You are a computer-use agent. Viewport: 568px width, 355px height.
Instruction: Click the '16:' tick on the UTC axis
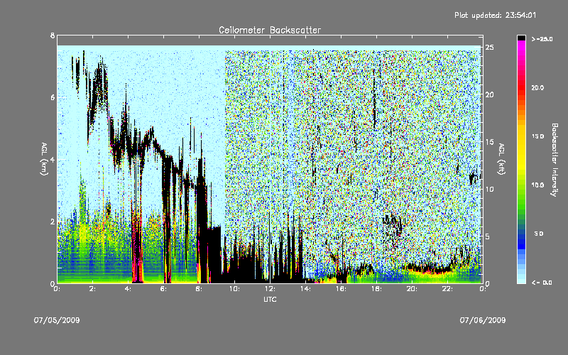click(342, 289)
